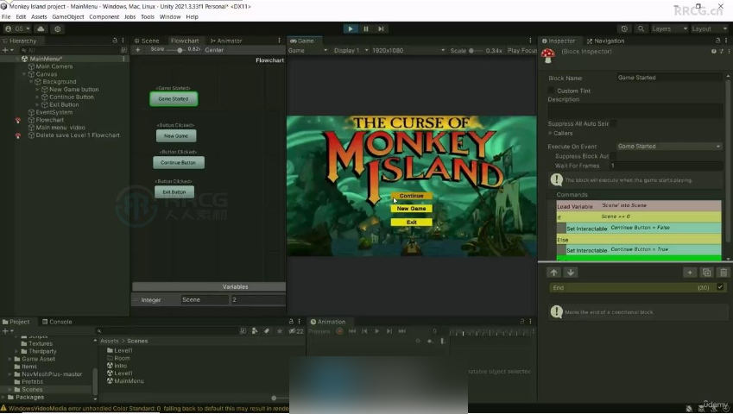Collapse the Background object in the Hierarchy
Screen dimensions: 733x414
coord(31,82)
